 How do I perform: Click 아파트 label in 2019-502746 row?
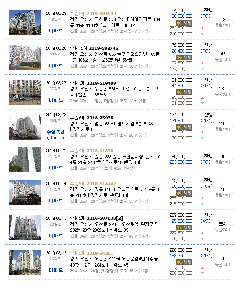[55, 66]
